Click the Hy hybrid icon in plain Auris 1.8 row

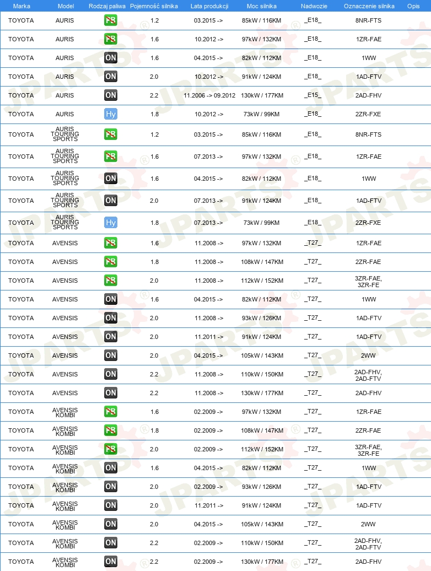pyautogui.click(x=111, y=114)
